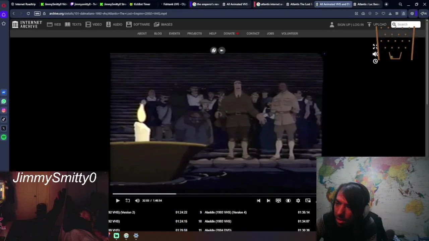Click the DONATE link
Viewport: 429px width, 241px height.
click(x=231, y=33)
